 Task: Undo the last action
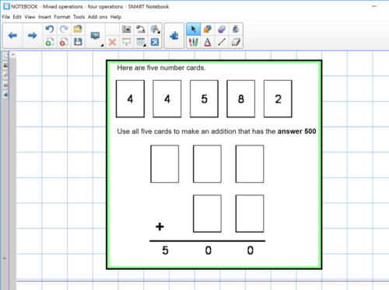coord(50,29)
